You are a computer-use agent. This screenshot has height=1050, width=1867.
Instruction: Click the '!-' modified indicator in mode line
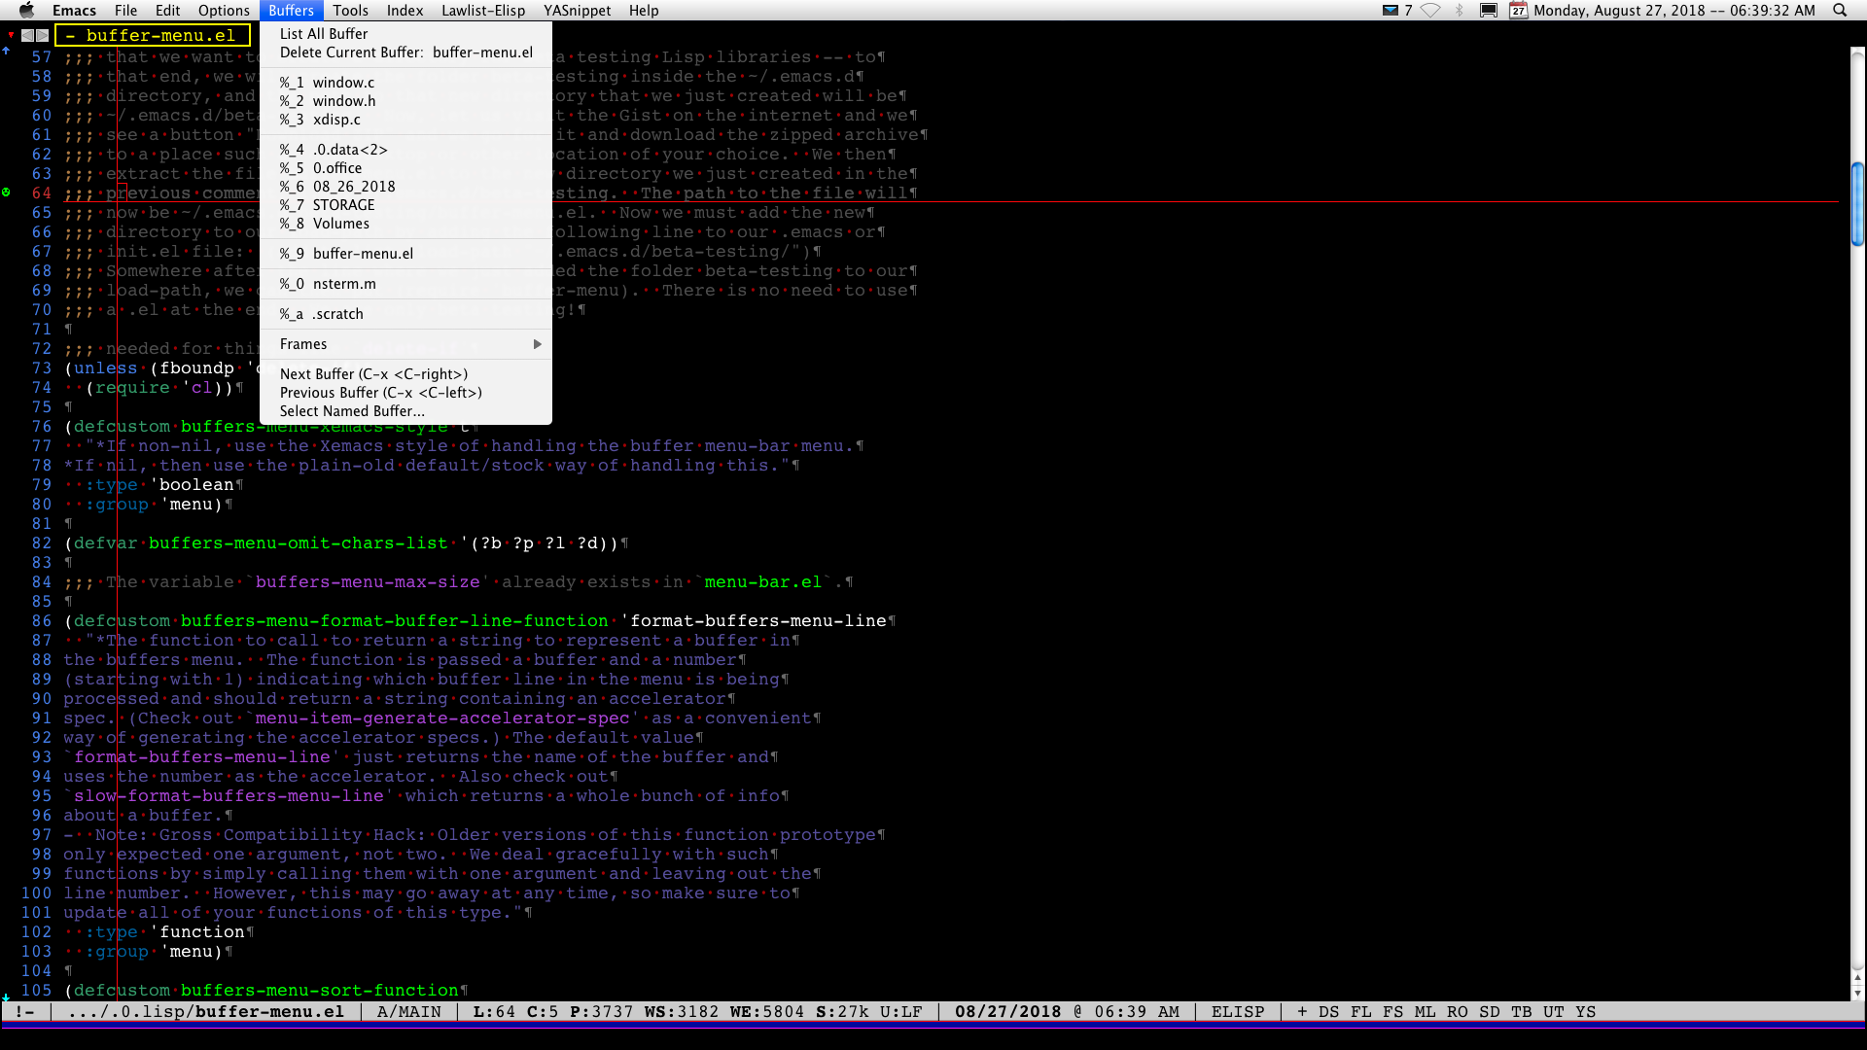click(24, 1011)
